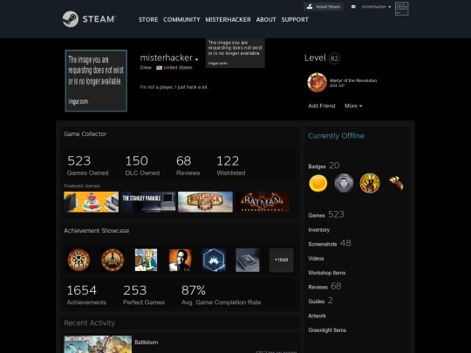
Task: Open the STORE menu
Action: (x=148, y=19)
